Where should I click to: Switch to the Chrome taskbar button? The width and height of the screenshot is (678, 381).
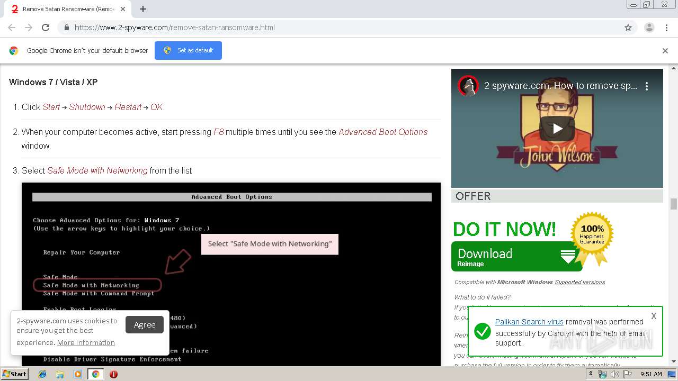tap(95, 374)
